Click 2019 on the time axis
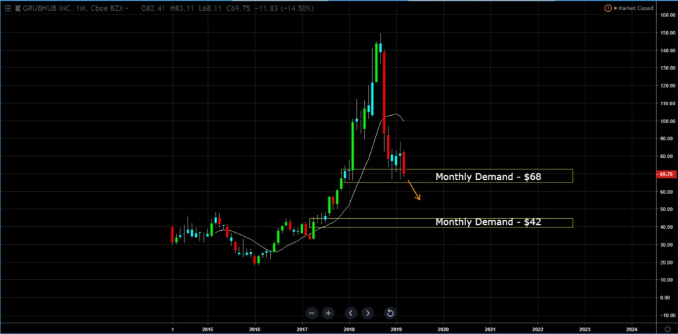Viewport: 678px width, 334px height. tap(396, 329)
